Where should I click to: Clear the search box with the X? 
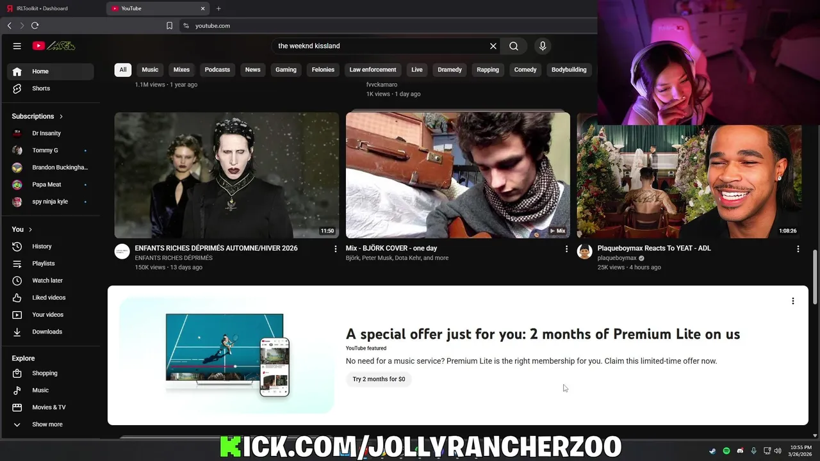coord(493,46)
